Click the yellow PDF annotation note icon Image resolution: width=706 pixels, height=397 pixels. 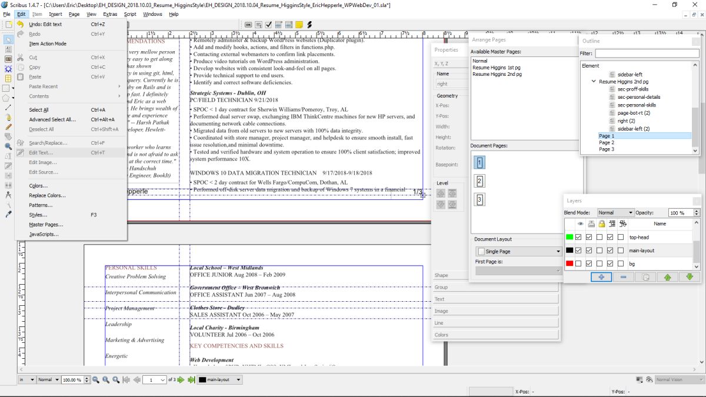coord(299,25)
